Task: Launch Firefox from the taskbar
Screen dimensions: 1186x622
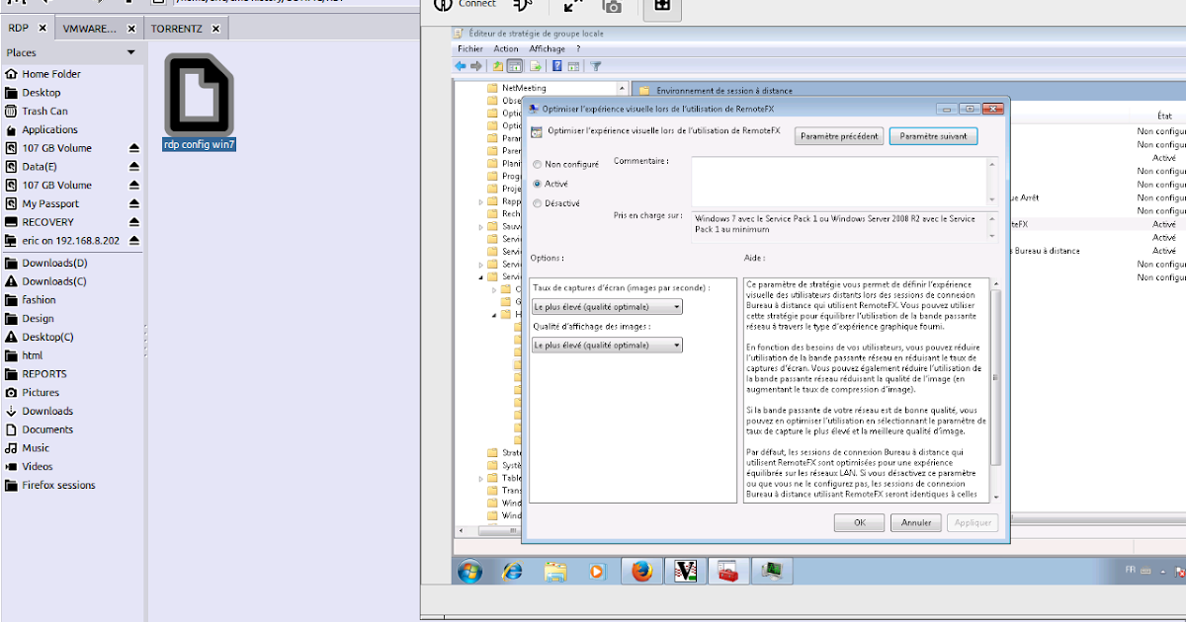Action: click(x=641, y=571)
